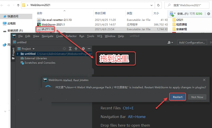
Task: Click the network icon in Explorer sidebar
Action: [x=5, y=45]
